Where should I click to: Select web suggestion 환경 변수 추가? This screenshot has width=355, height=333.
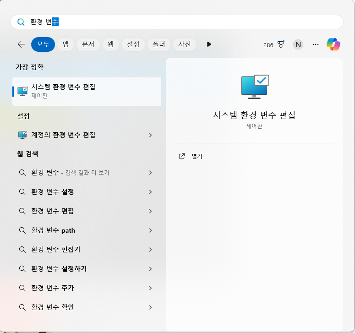point(87,288)
